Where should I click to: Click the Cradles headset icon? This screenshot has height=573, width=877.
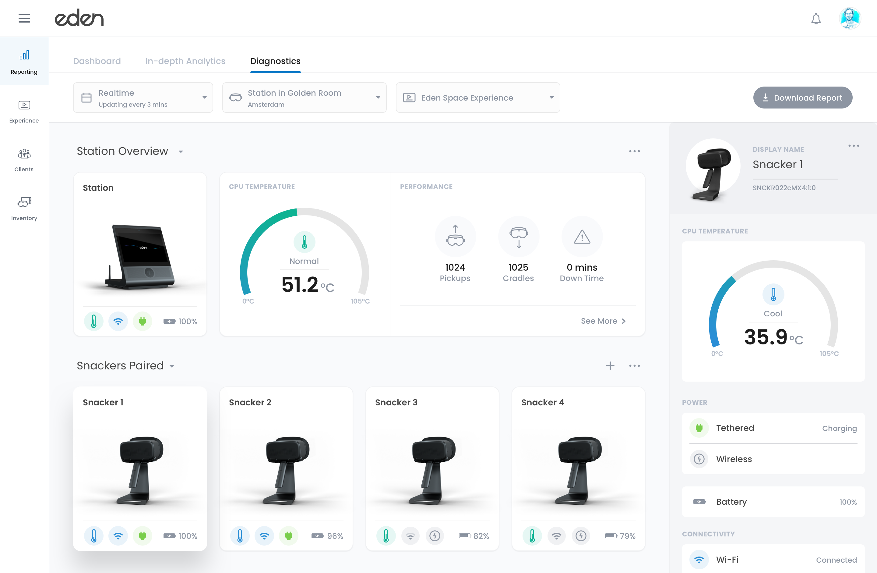click(519, 236)
